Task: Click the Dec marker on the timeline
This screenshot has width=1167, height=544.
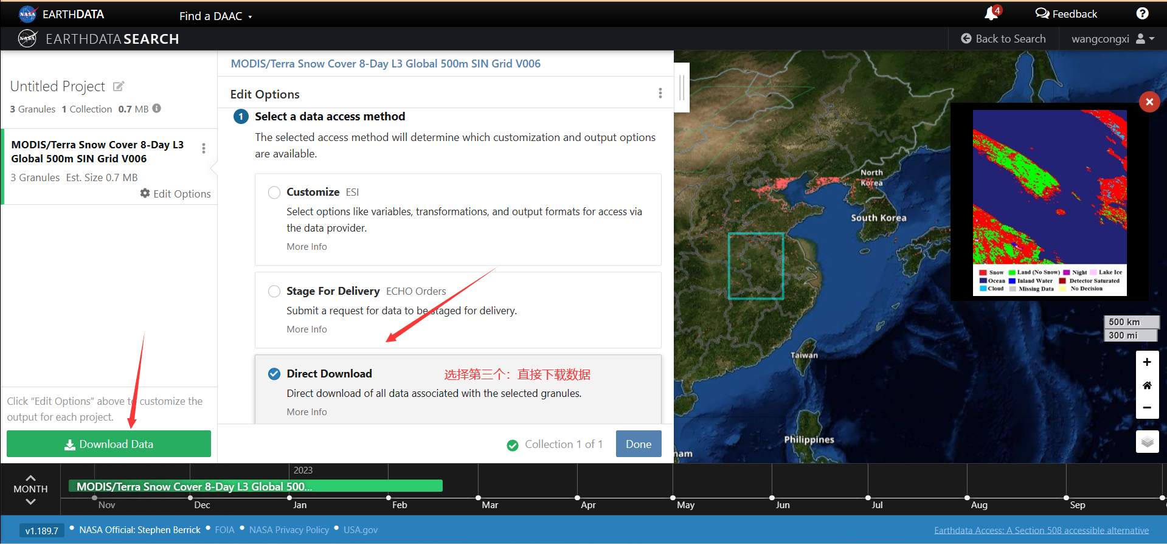Action: point(202,504)
